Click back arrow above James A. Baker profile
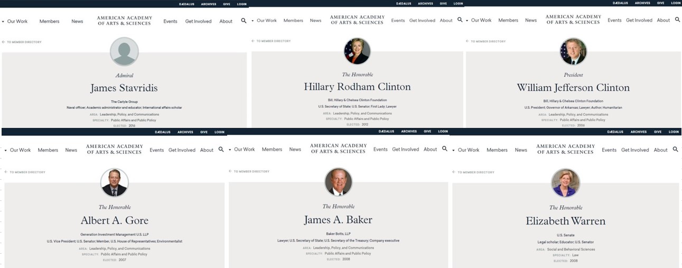 [x=230, y=171]
